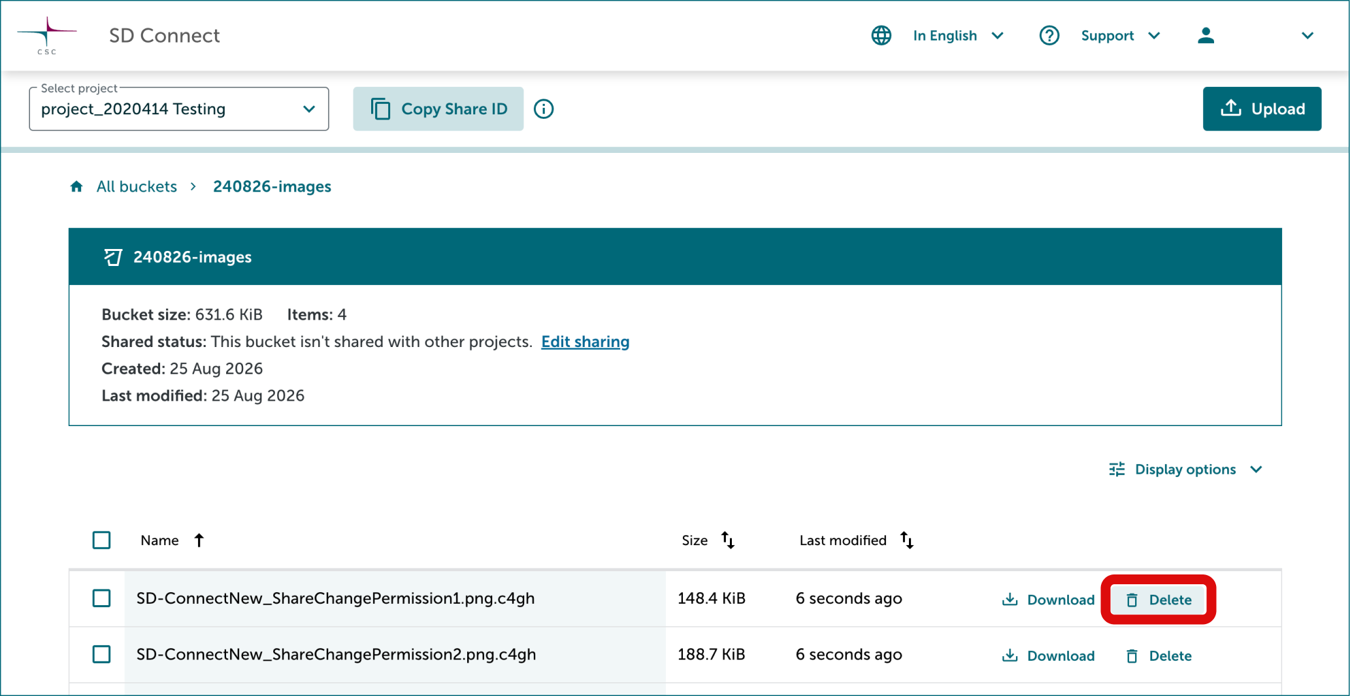Delete SD-ConnectNew_ShareChangePermission2.png.c4gh

click(x=1159, y=655)
